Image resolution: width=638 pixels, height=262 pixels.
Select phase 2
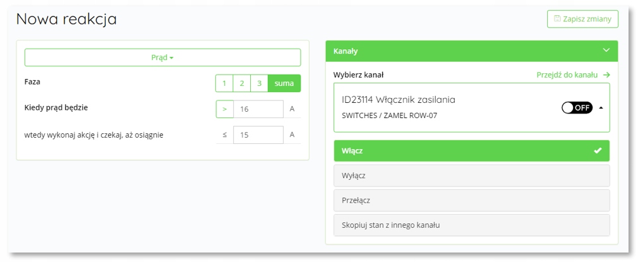(241, 83)
